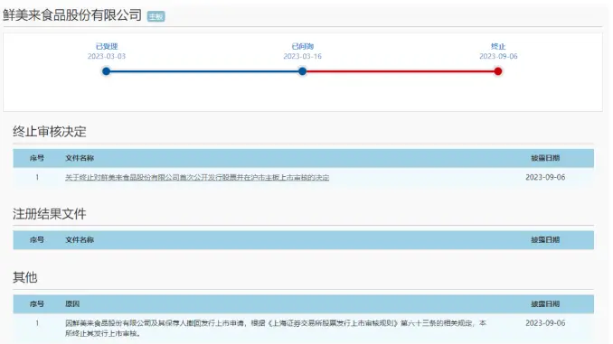Click the date 2023-09-06 under 终止 stage
The height and width of the screenshot is (344, 613).
point(498,56)
